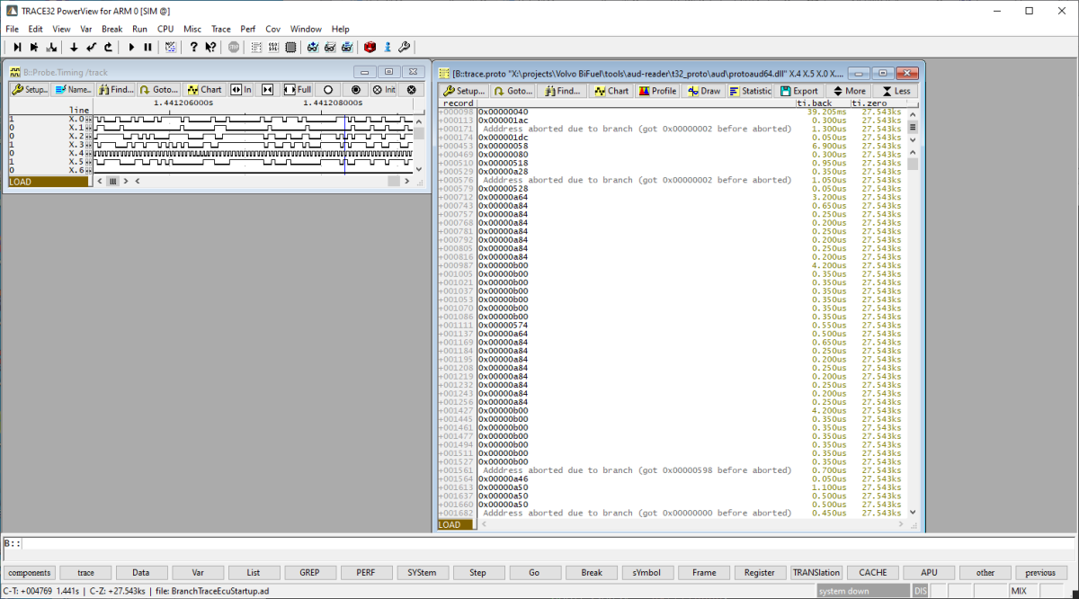Toggle the Init option in timing toolbar
Viewport: 1079px width, 599px height.
(384, 90)
